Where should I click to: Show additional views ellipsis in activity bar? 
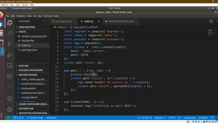pyautogui.click(x=10, y=87)
